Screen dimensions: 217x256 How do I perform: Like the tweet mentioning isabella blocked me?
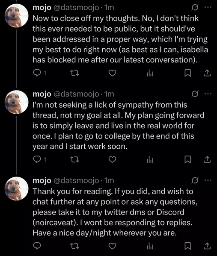(112, 73)
